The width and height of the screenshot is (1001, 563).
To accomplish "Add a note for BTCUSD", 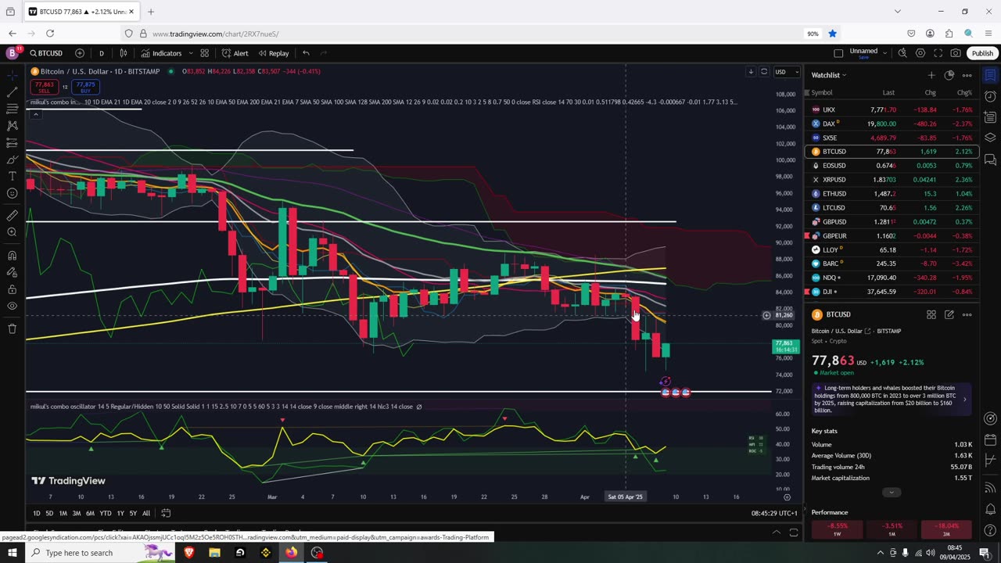I will tap(949, 314).
